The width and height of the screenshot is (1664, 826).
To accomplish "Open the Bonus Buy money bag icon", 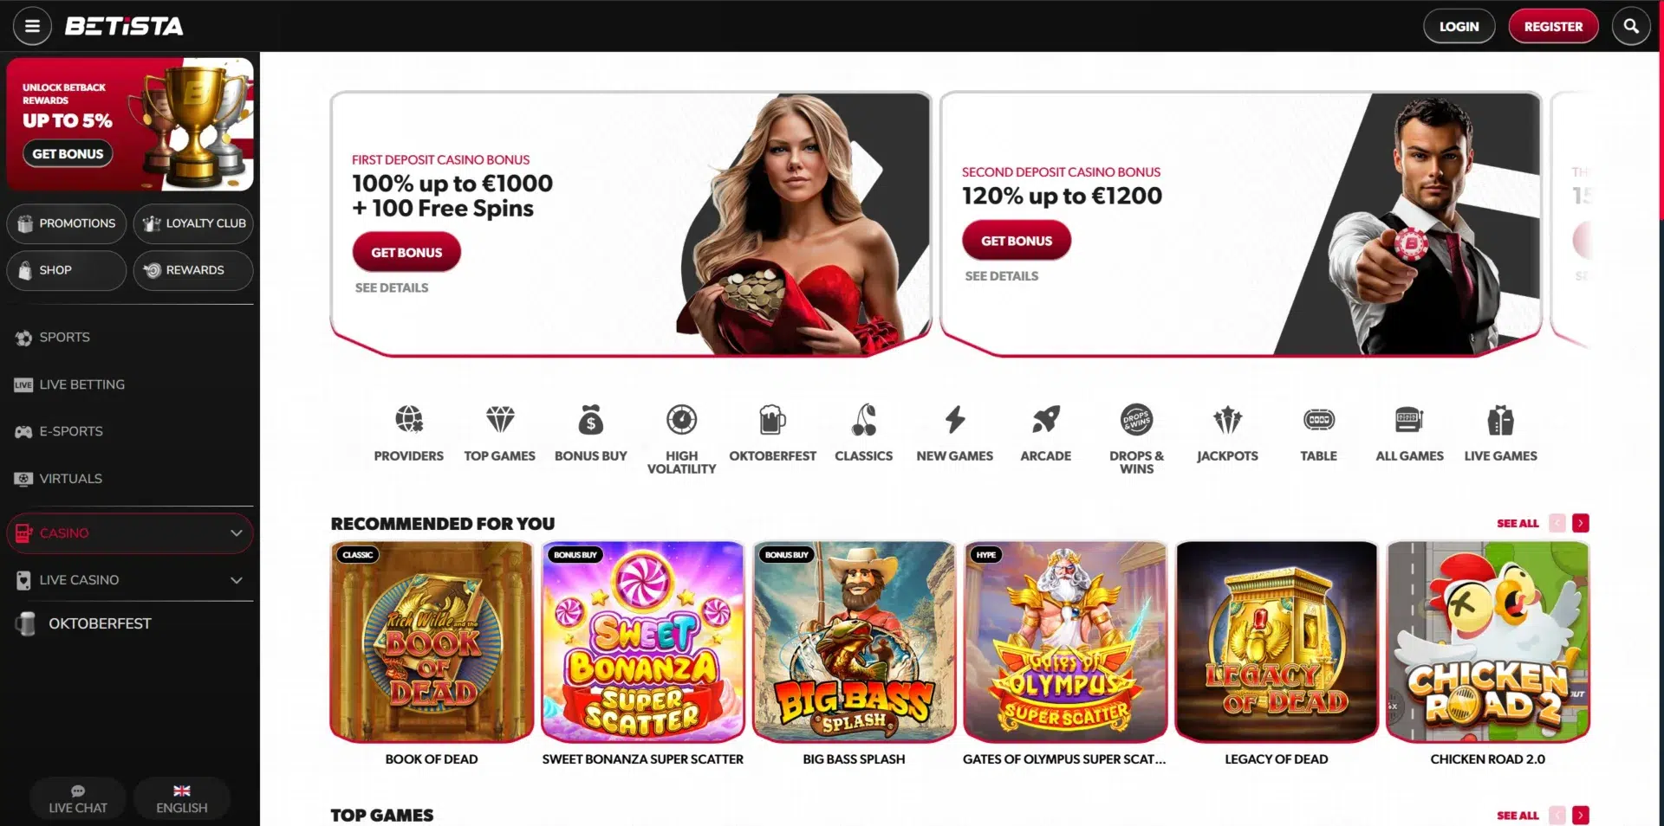I will pyautogui.click(x=591, y=420).
